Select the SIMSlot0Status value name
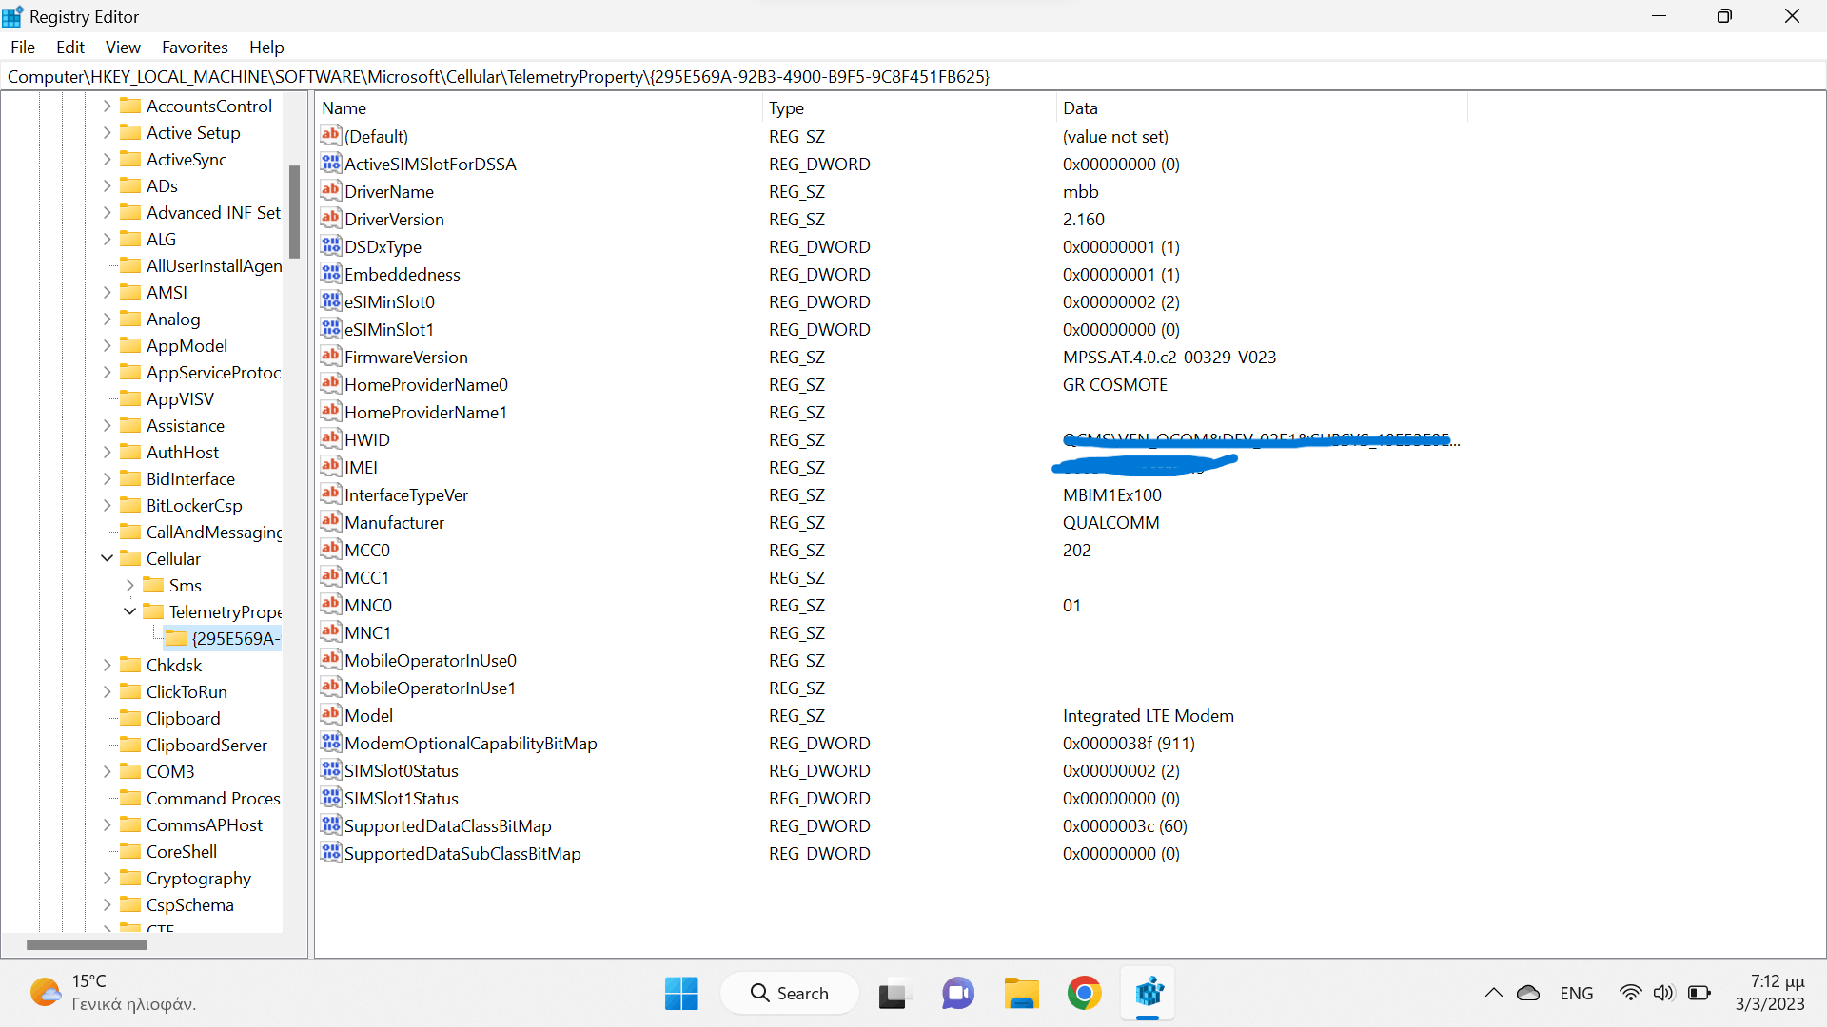Screen dimensions: 1827x1027 pos(402,770)
